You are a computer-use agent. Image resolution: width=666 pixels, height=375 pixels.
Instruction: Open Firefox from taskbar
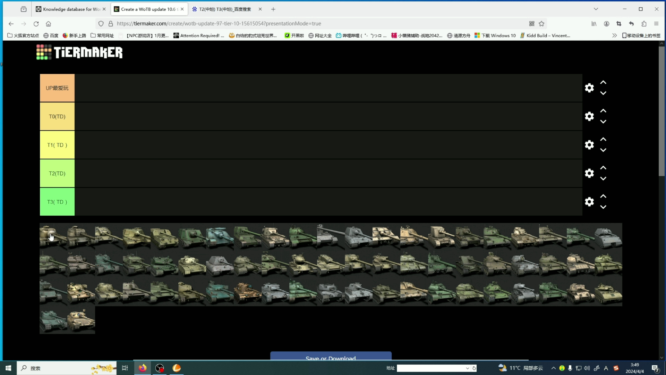[143, 368]
